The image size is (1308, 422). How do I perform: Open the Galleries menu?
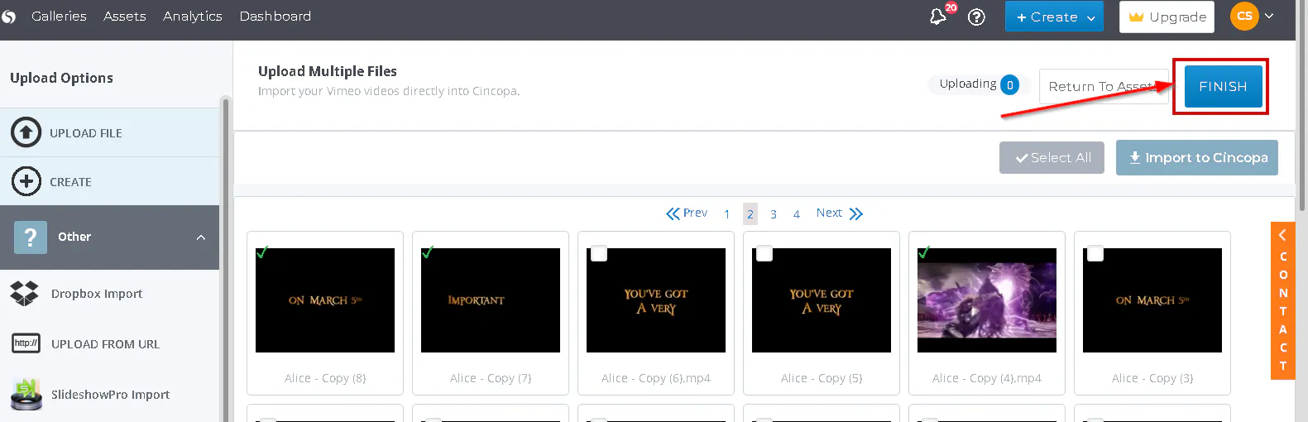(59, 16)
